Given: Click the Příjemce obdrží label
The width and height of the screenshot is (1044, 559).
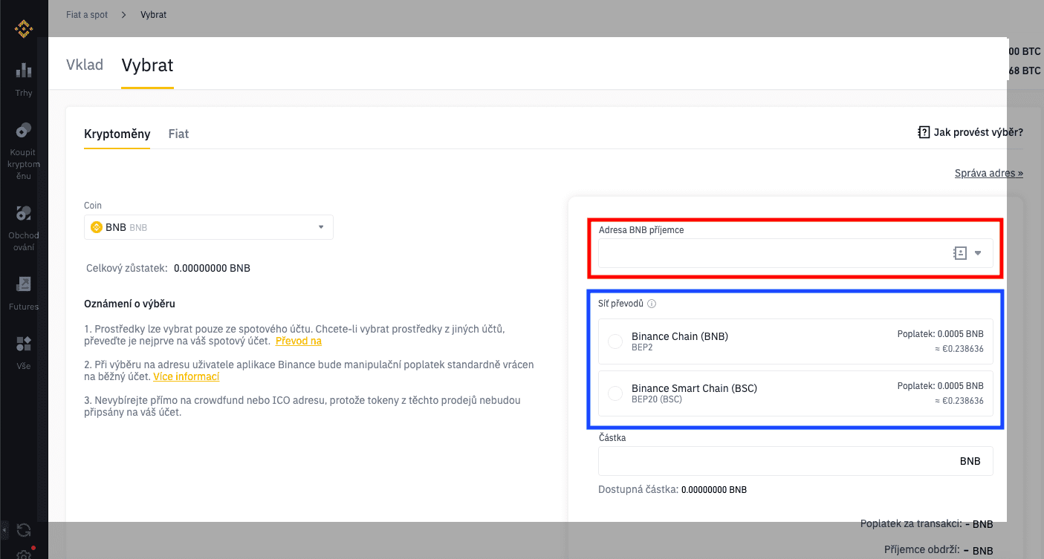Looking at the screenshot, I should click(921, 550).
